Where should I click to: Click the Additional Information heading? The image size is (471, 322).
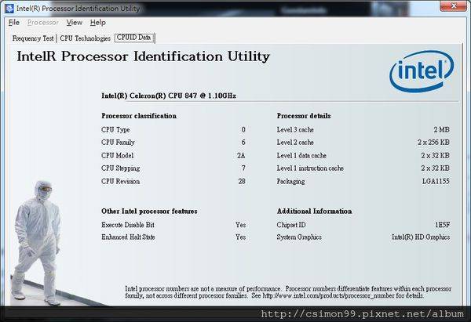pos(314,211)
